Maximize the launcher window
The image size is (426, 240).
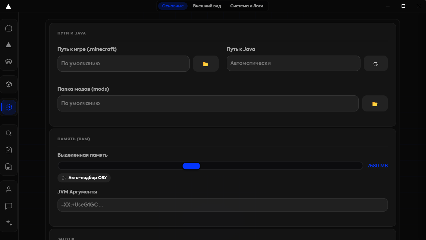click(x=403, y=6)
